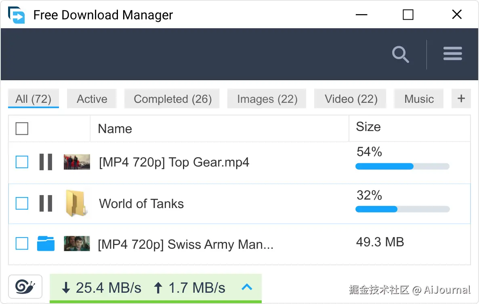
Task: Click the Top Gear 54% progress bar
Action: [x=402, y=166]
